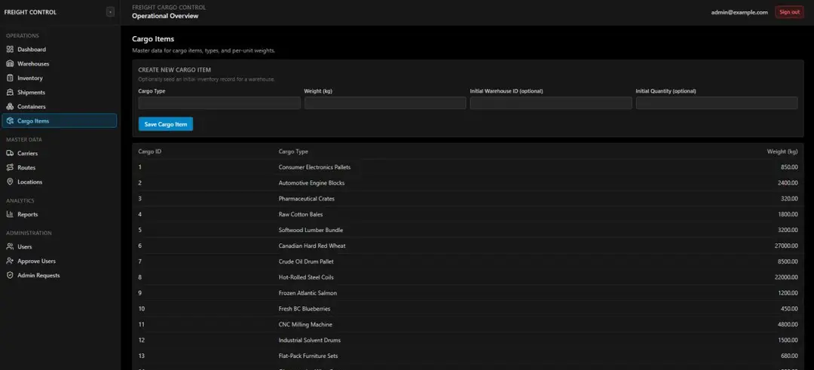814x370 pixels.
Task: Open the Dashboard icon in sidebar
Action: point(10,49)
